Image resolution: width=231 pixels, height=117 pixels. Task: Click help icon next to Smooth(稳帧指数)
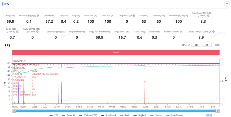[38, 16]
